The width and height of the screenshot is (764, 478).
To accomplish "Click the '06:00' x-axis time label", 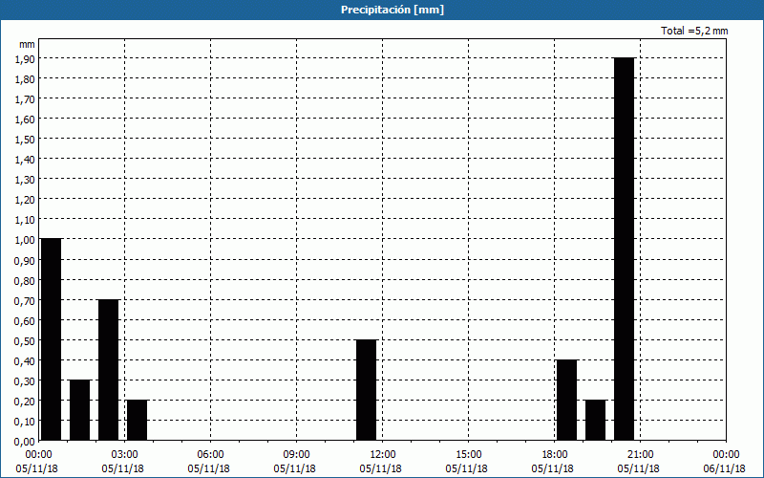I will point(210,455).
